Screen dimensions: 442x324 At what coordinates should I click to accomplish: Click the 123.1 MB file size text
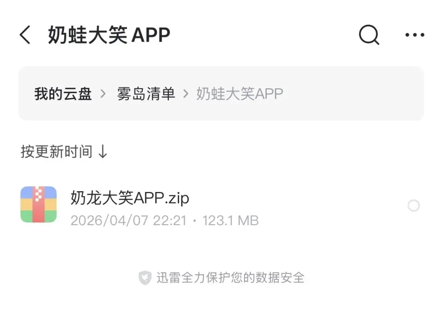pos(230,220)
